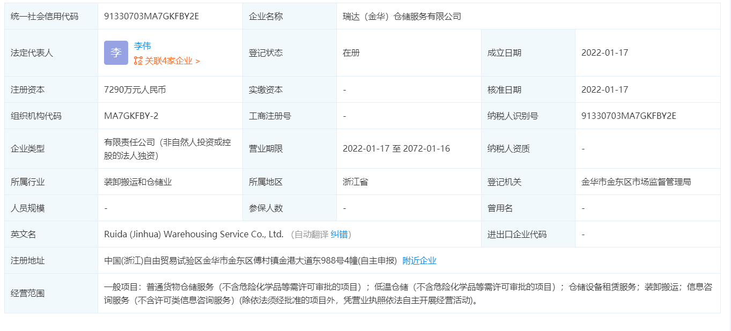Click the 统一社会信用代码 label cell
731x331 pixels.
point(51,16)
